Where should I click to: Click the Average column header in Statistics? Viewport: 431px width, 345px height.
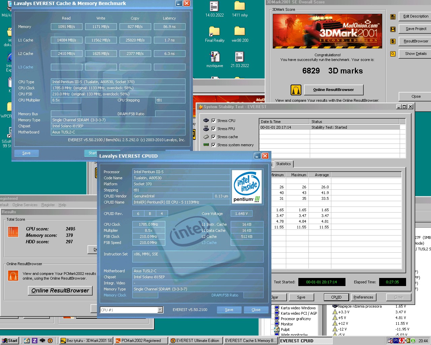[320, 175]
